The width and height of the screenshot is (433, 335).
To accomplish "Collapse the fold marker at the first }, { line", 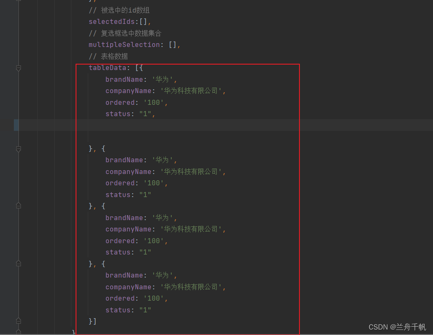I will [x=18, y=149].
